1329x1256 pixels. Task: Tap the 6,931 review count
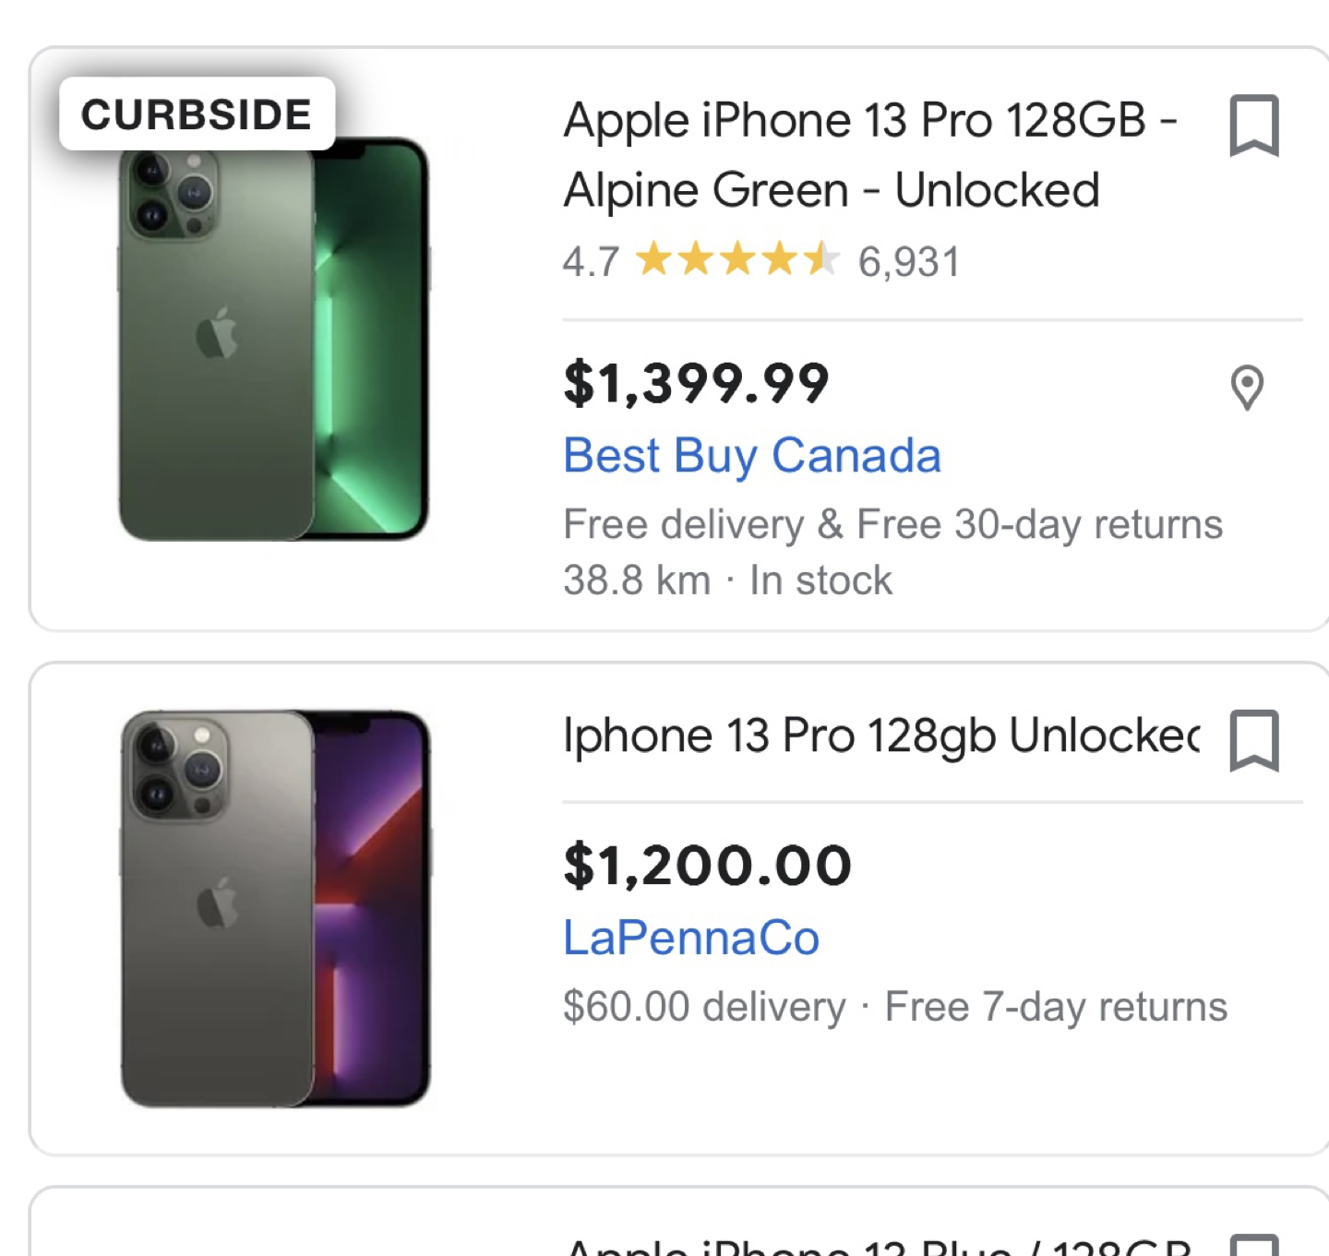click(x=909, y=262)
